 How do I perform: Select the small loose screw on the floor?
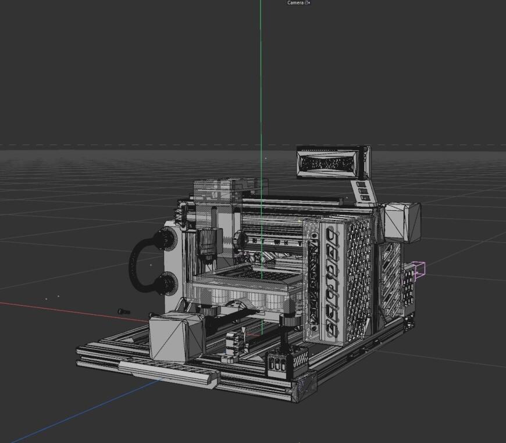tap(124, 311)
